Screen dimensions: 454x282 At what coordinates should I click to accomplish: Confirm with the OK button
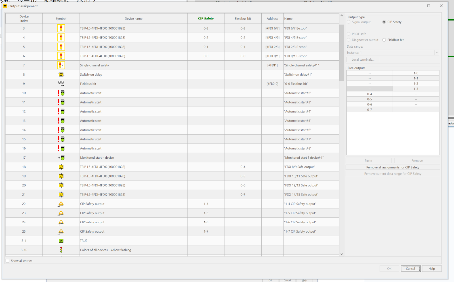389,269
